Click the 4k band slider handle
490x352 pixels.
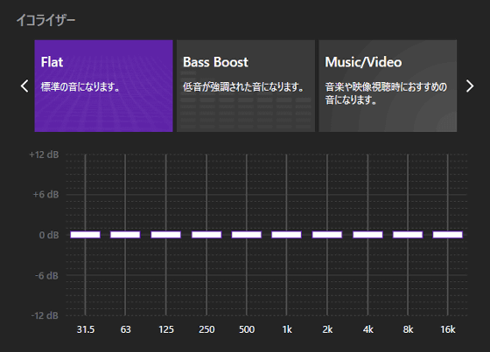367,235
